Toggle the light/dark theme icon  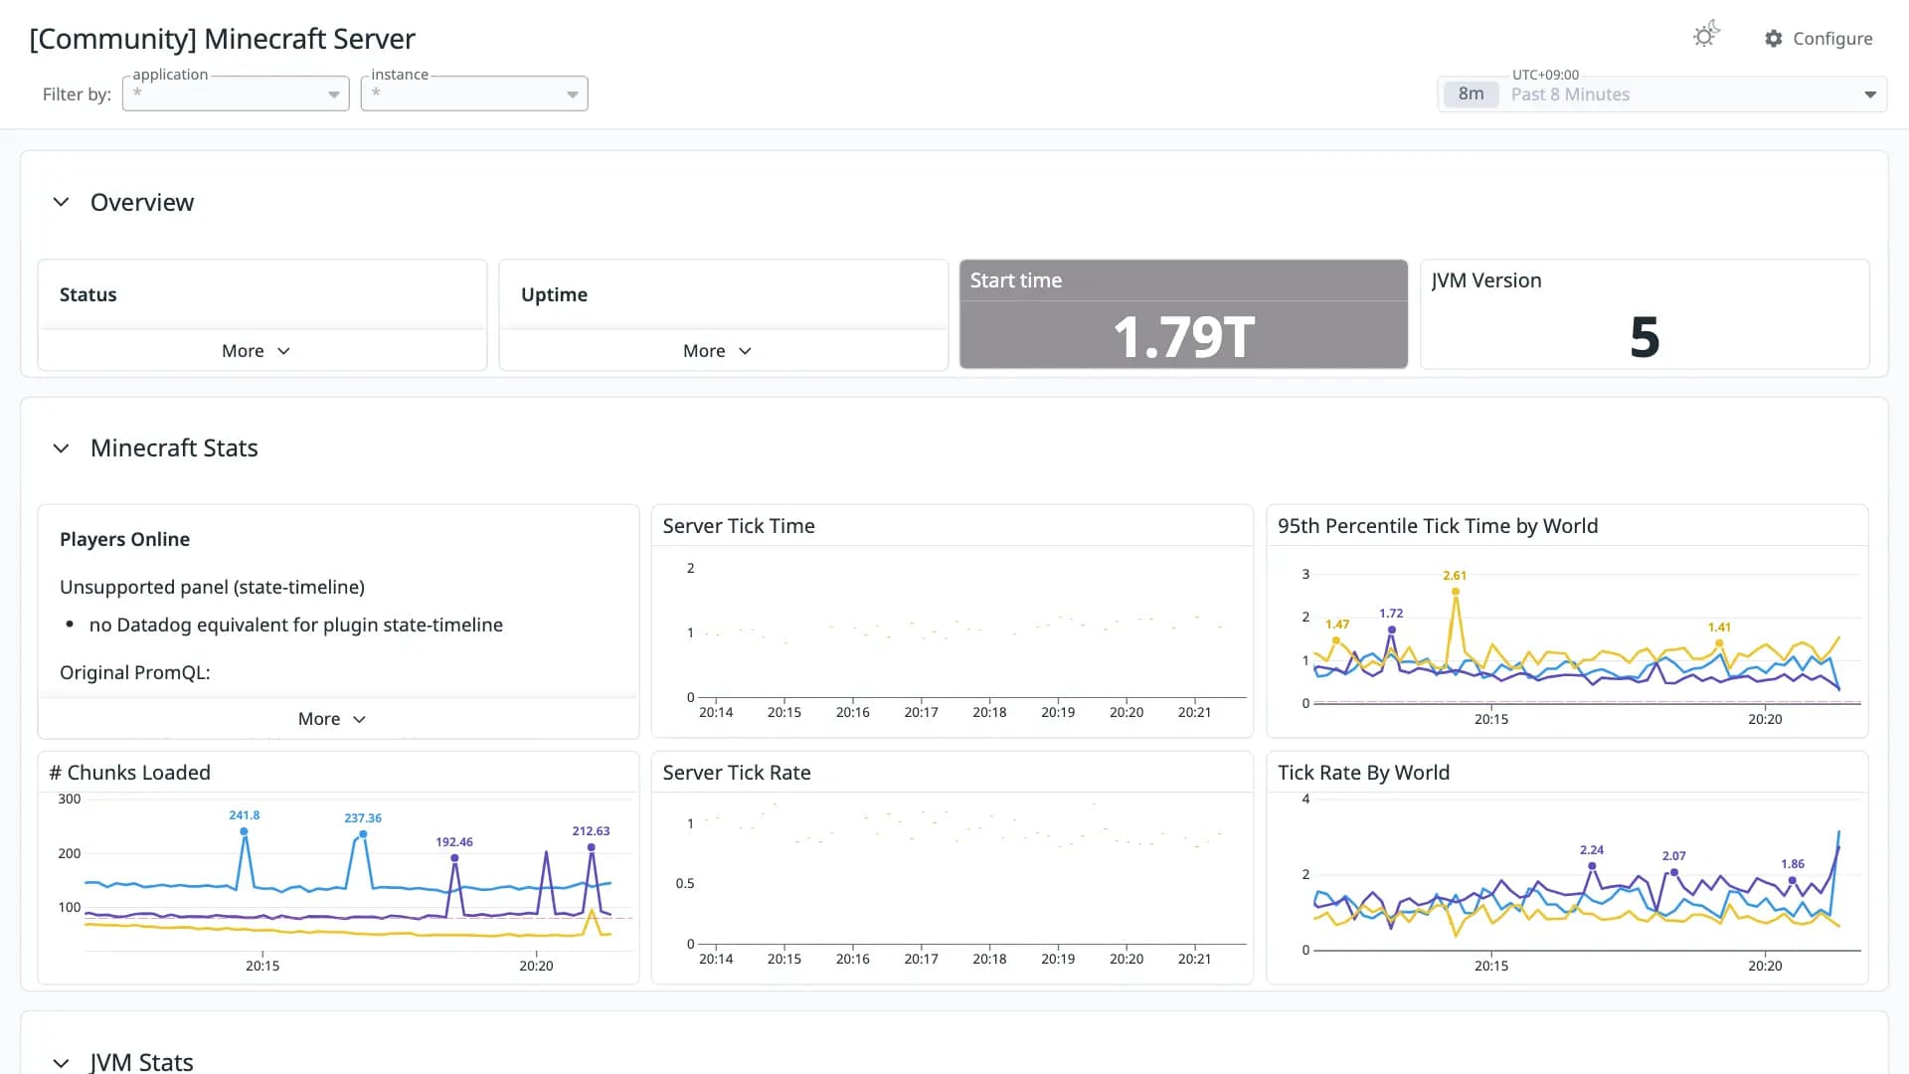click(x=1706, y=36)
